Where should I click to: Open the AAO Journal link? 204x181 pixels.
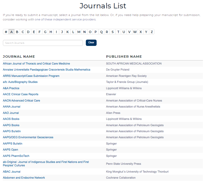11,113
